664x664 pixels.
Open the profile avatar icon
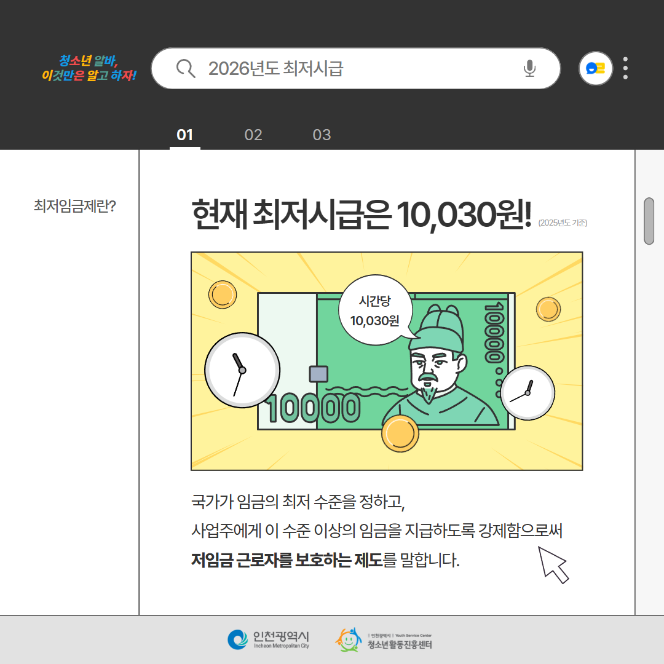pyautogui.click(x=595, y=68)
